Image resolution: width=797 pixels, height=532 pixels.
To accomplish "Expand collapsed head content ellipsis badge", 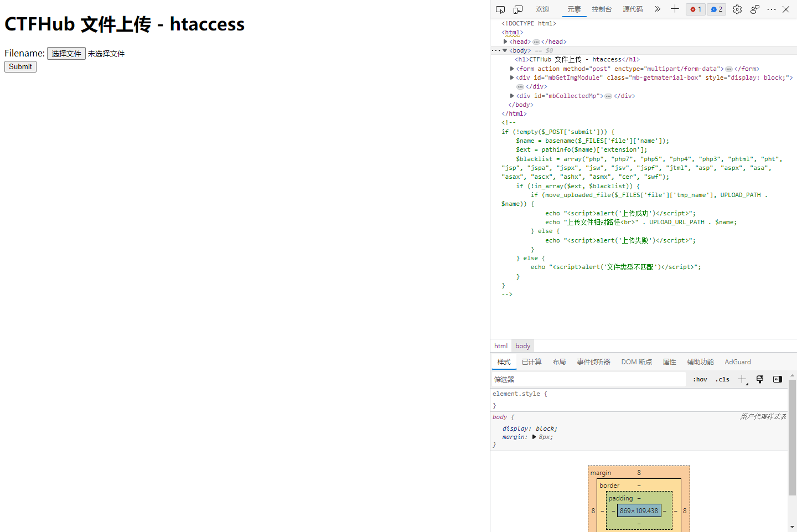I will click(536, 42).
